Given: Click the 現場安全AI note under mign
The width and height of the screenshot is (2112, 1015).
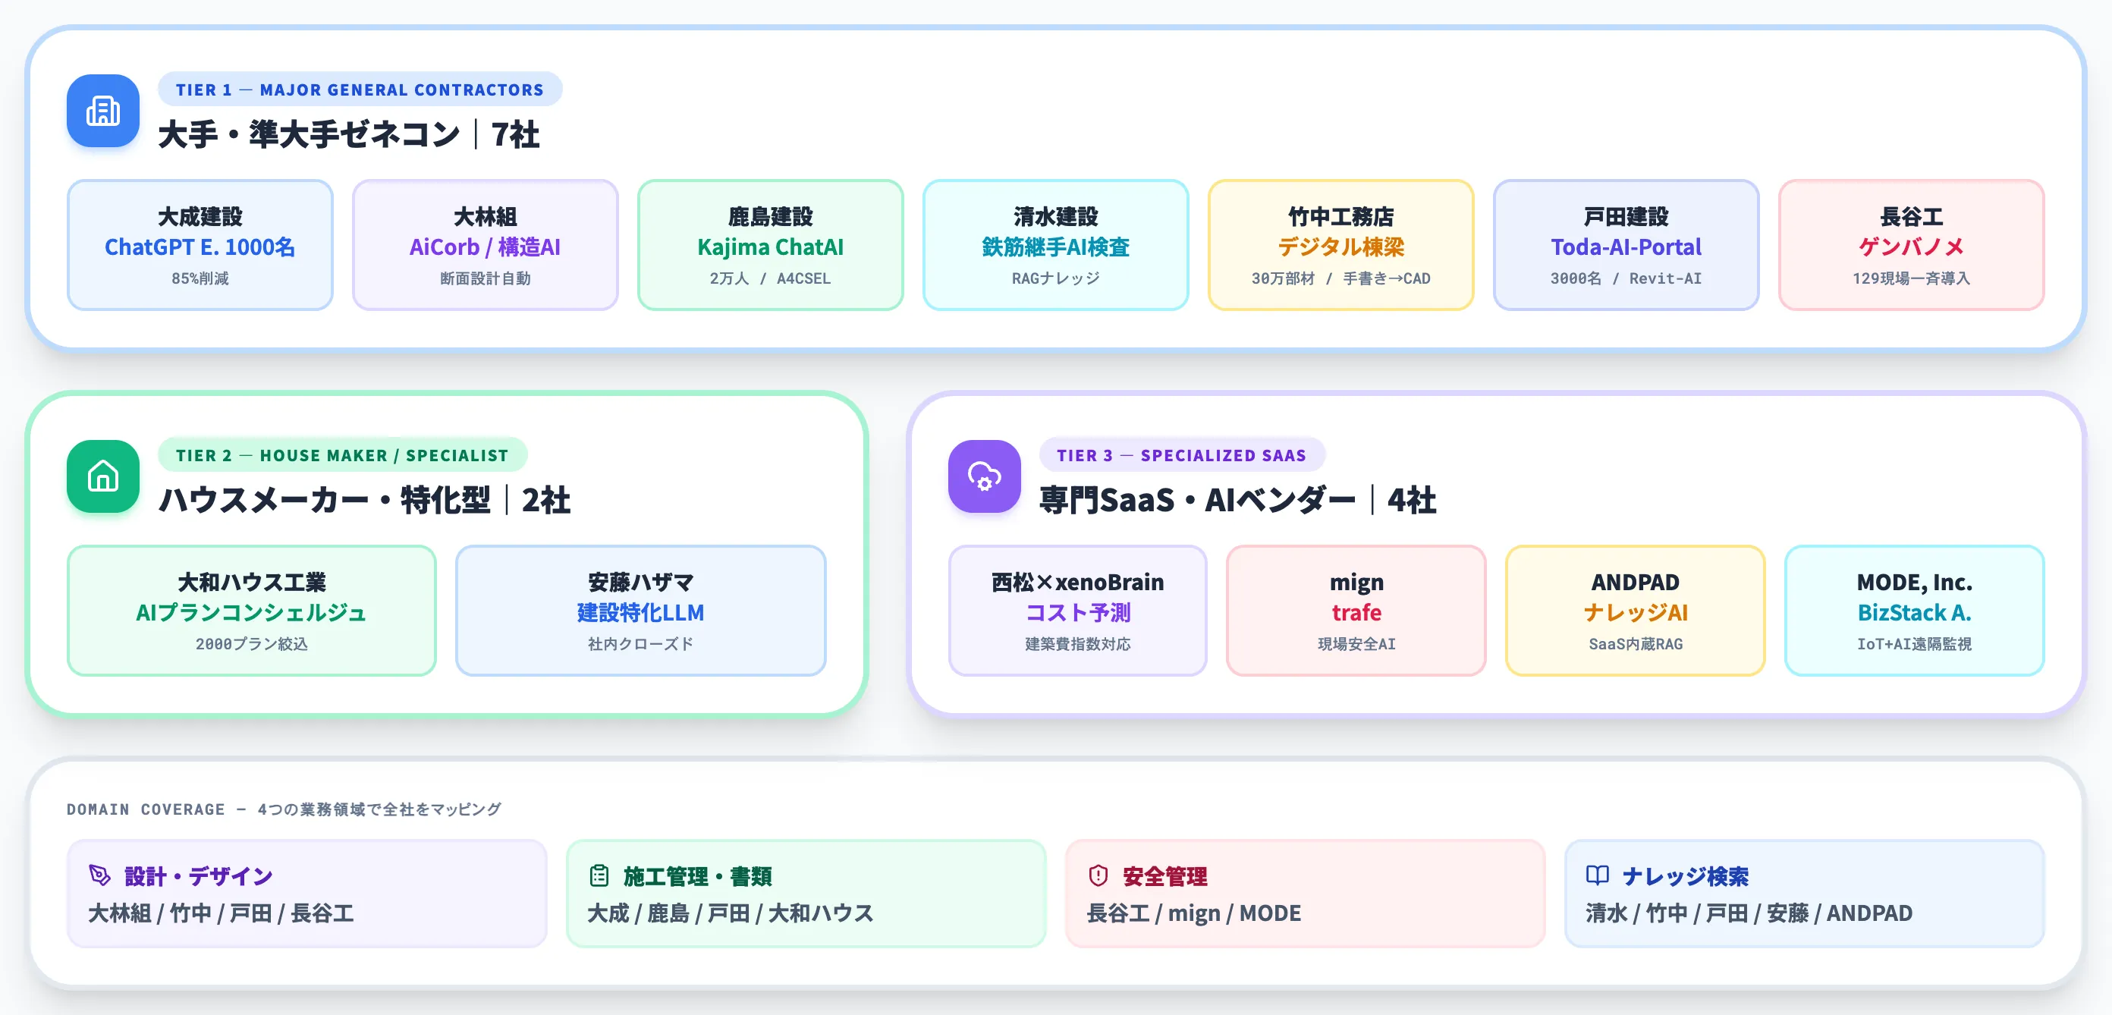Looking at the screenshot, I should pos(1357,644).
